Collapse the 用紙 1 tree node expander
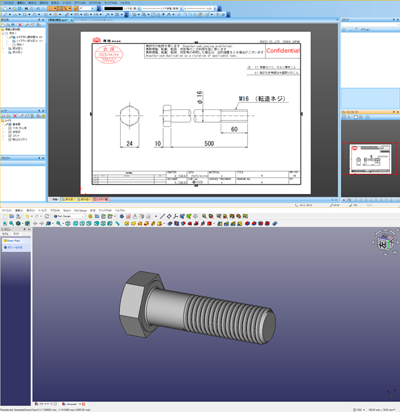This screenshot has width=400, height=412. click(x=3, y=33)
